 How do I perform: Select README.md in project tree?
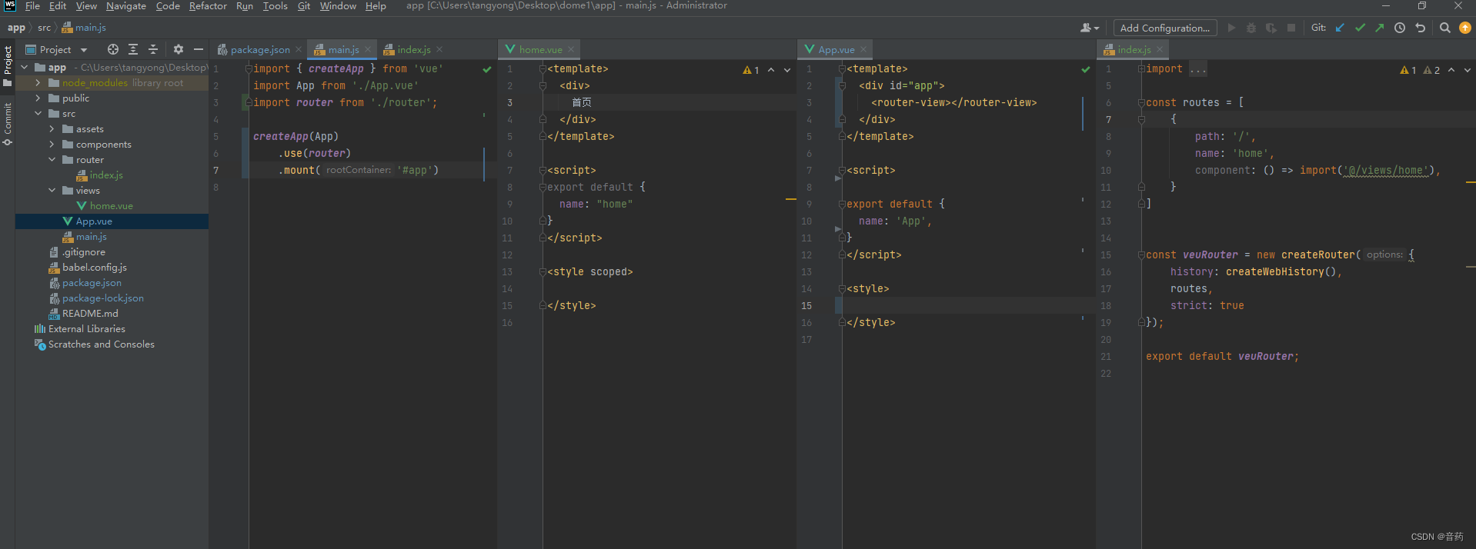pyautogui.click(x=90, y=314)
